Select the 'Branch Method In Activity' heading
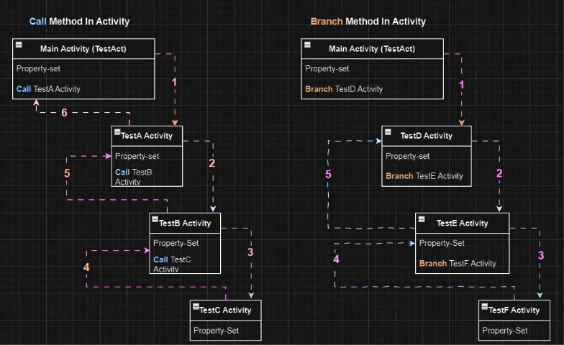564x345 pixels. (368, 22)
